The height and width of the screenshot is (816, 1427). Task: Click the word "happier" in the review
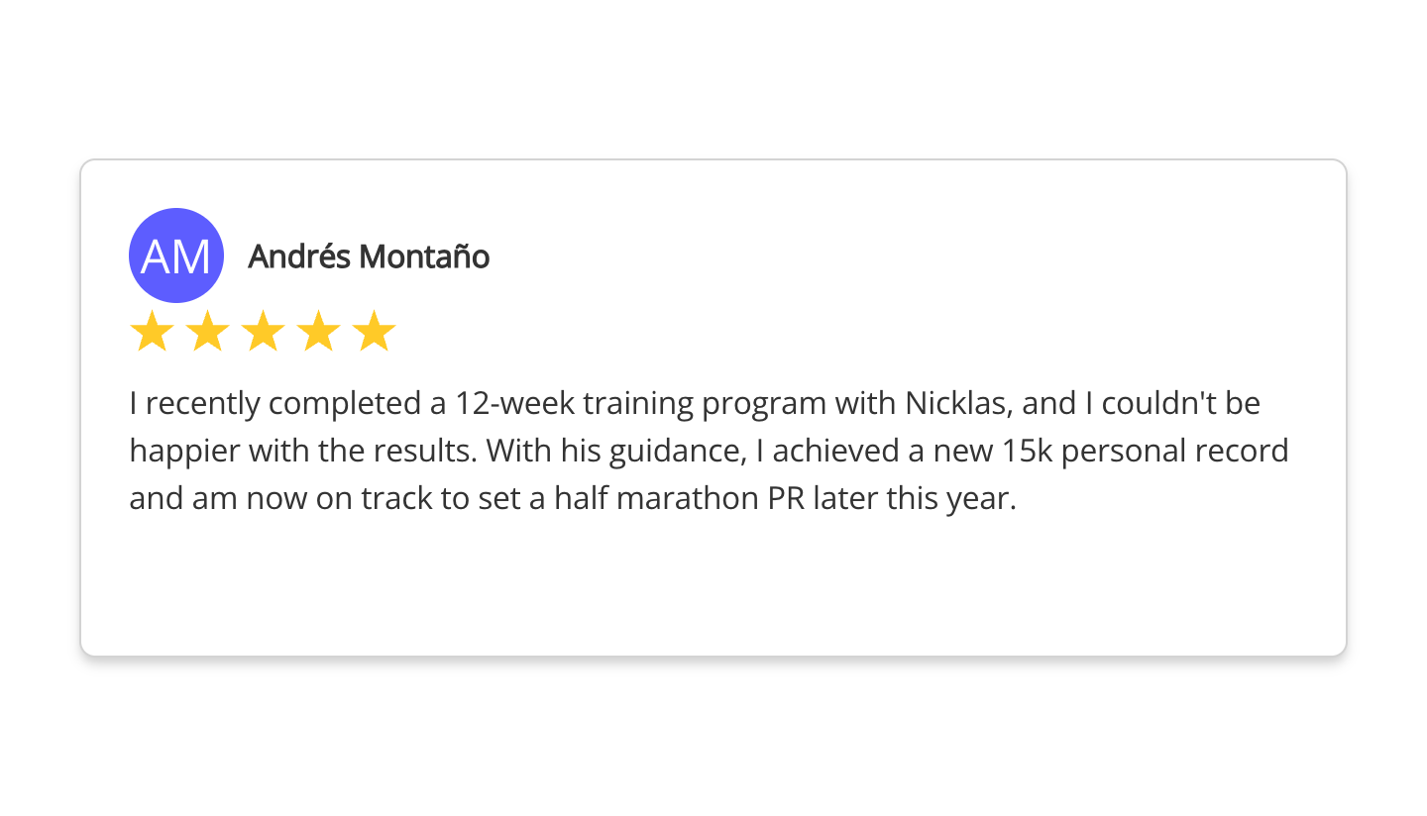click(x=184, y=452)
